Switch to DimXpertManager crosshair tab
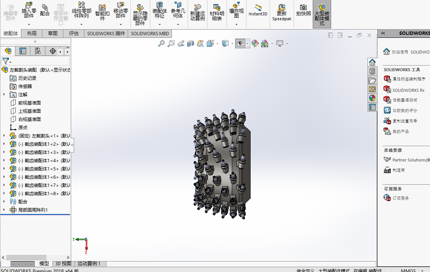The width and height of the screenshot is (430, 272). pyautogui.click(x=52, y=51)
